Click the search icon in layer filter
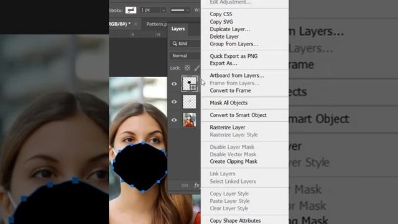This screenshot has width=398, height=224. pyautogui.click(x=175, y=44)
